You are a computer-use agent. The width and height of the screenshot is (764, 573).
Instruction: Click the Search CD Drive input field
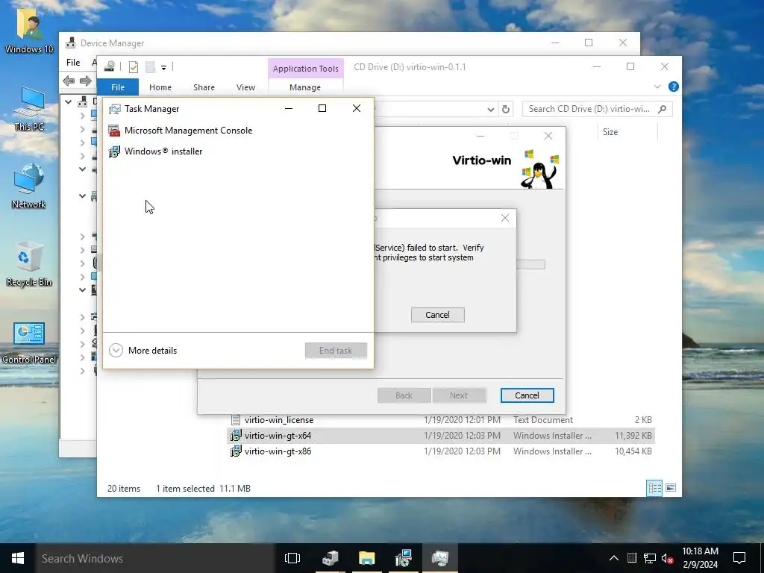589,109
